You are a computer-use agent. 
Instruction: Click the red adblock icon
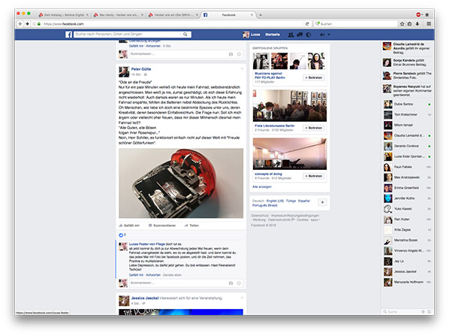(x=418, y=14)
